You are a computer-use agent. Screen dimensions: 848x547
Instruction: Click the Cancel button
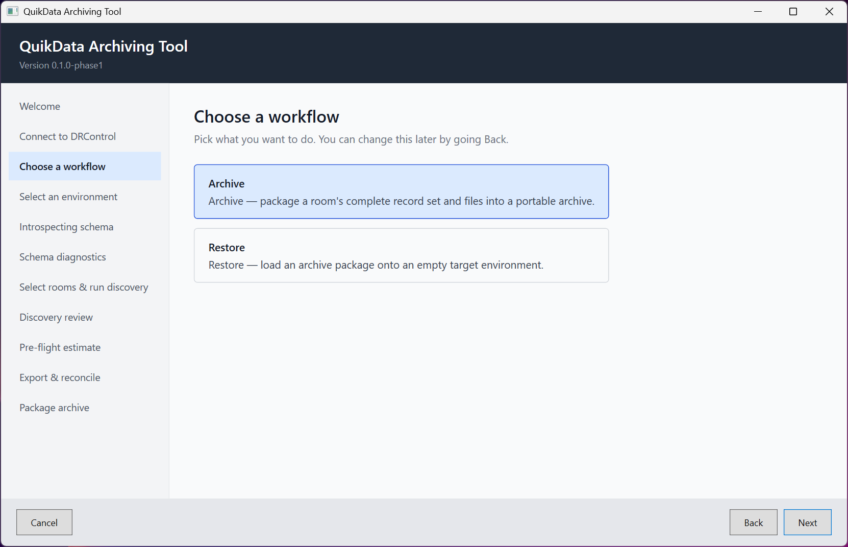point(44,522)
